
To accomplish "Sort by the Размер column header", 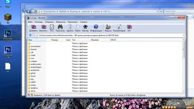I will click(x=55, y=40).
